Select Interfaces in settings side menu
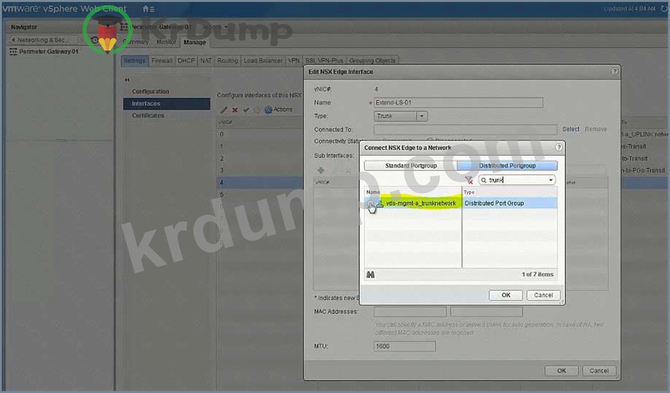 [x=167, y=103]
